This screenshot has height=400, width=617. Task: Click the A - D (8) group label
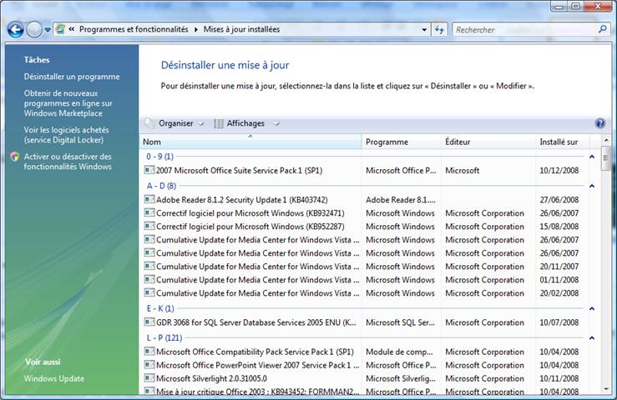(161, 186)
